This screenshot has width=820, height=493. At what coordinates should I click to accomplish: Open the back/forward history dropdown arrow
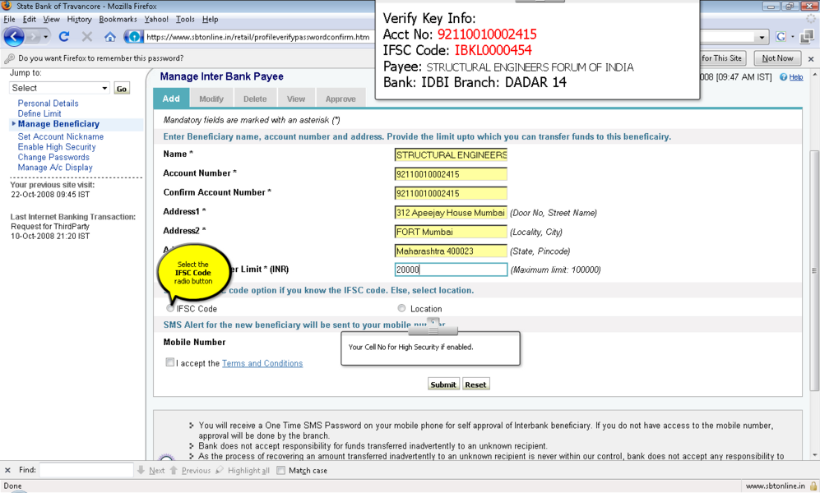point(46,37)
